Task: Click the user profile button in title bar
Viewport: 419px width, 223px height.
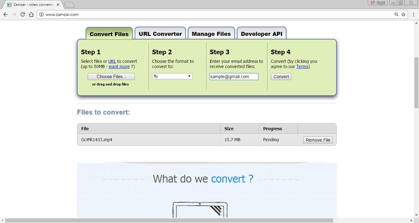Action: [x=378, y=2]
